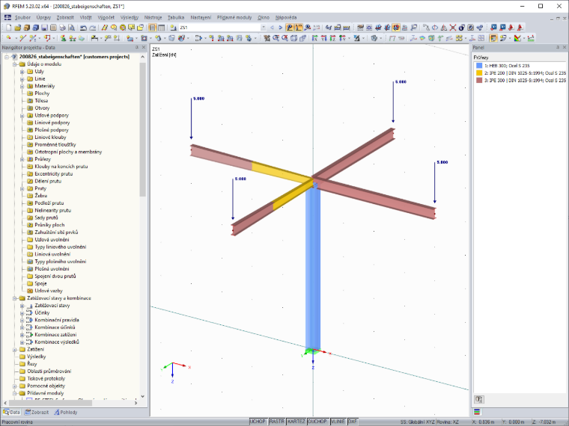Toggle KARTEZ mode in status bar
This screenshot has height=426, width=569.
point(296,422)
